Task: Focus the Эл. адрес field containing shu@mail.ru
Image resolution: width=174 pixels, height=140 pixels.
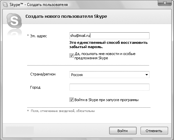Action: click(109, 36)
